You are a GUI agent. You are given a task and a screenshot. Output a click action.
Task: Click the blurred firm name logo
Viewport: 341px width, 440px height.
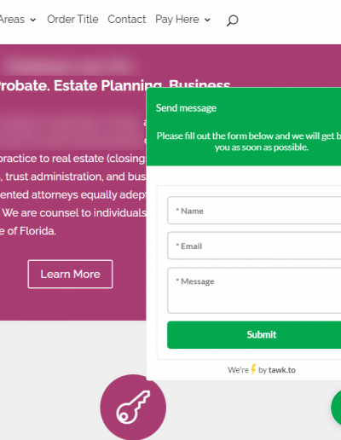pyautogui.click(x=68, y=65)
